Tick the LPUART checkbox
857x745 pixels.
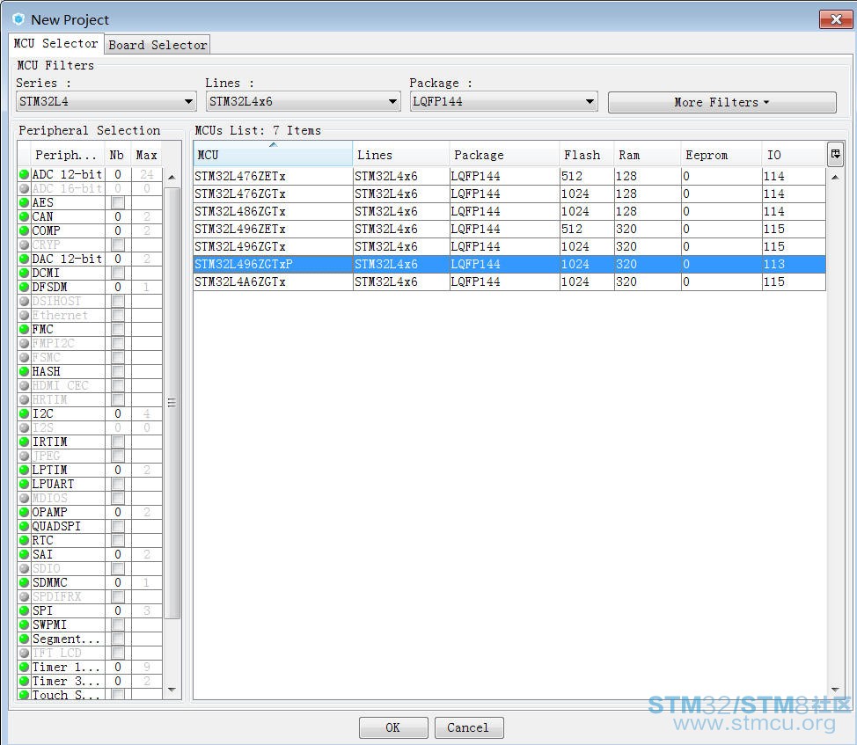(x=118, y=484)
